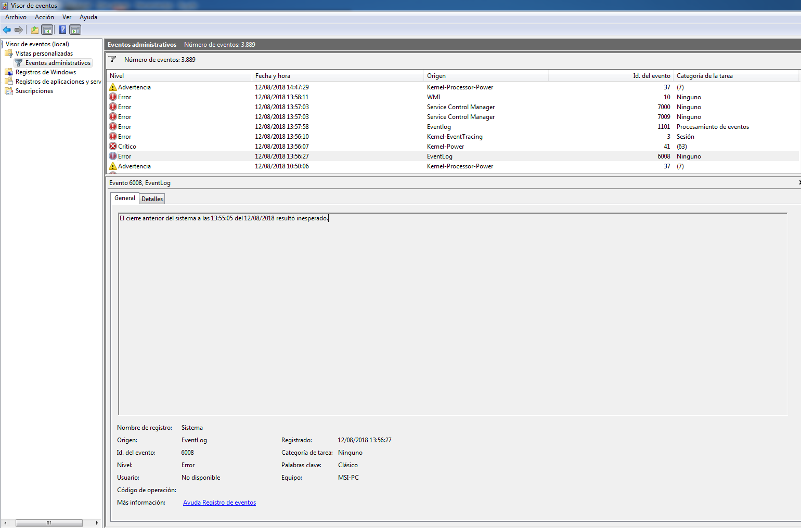This screenshot has height=528, width=801.
Task: Click the left pane horizontal scrollbar
Action: click(x=49, y=523)
